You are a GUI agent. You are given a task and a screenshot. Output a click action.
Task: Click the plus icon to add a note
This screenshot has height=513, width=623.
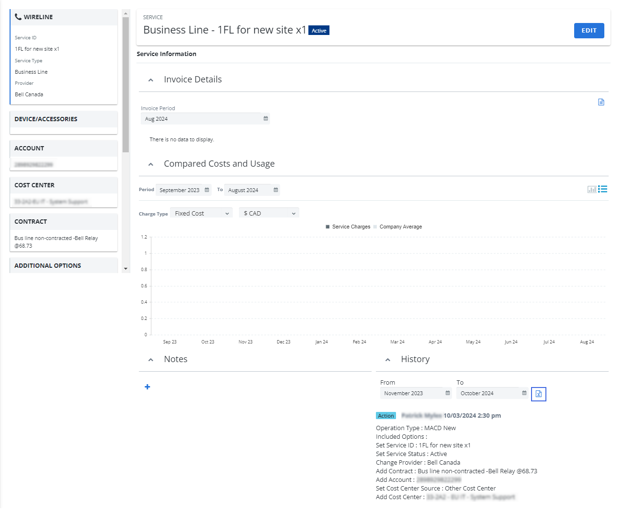147,387
